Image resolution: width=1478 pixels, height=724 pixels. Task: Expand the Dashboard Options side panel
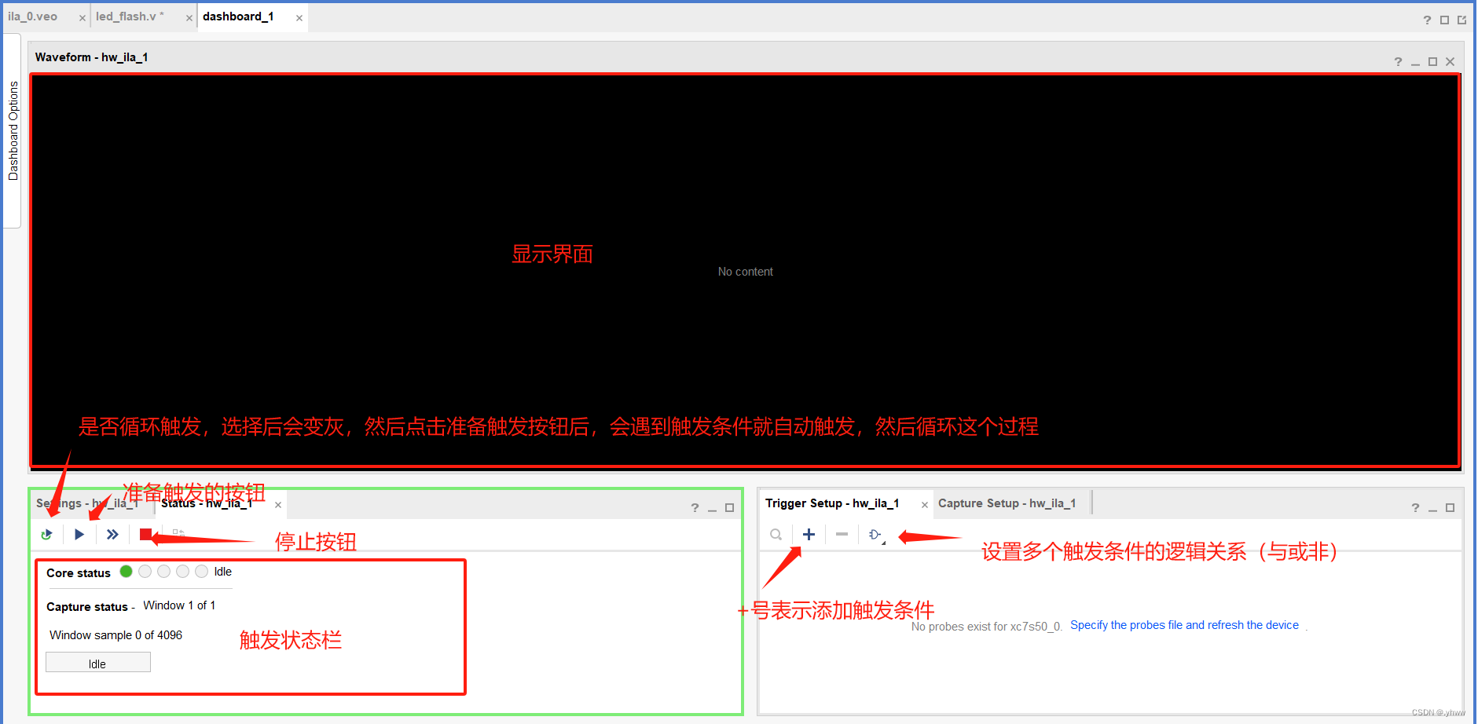point(13,130)
